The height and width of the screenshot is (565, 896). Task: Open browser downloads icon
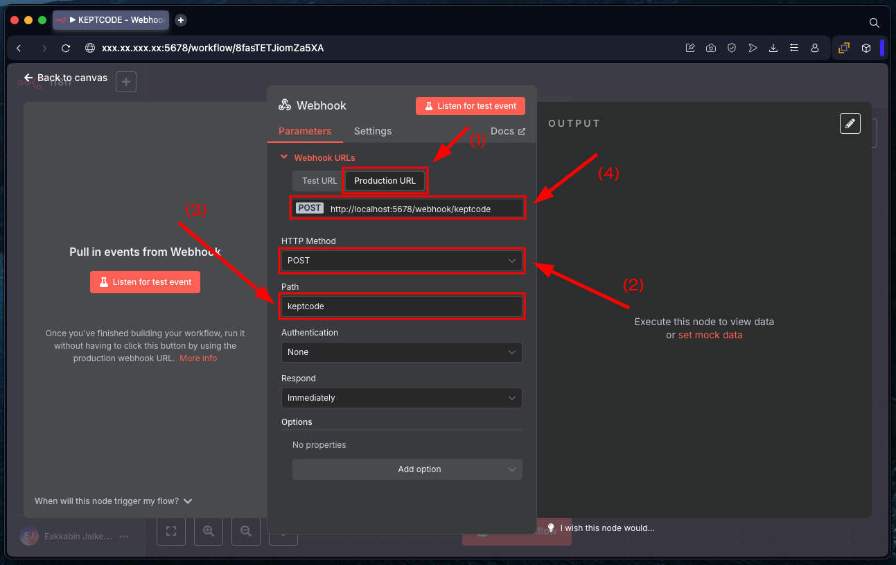point(773,49)
